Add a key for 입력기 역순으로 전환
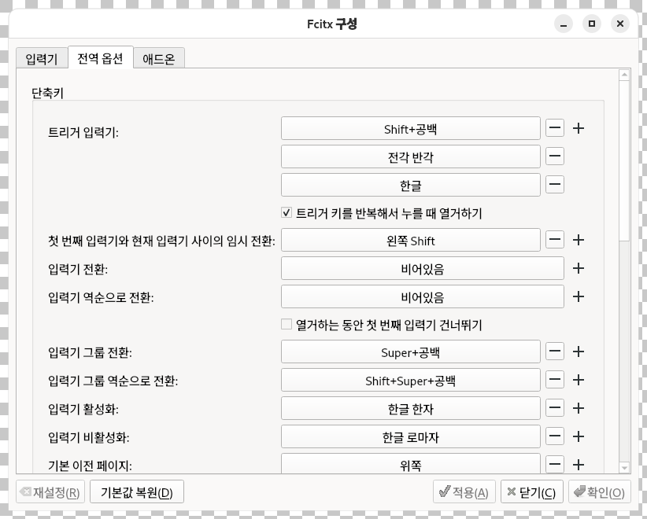Image resolution: width=647 pixels, height=519 pixels. [579, 296]
